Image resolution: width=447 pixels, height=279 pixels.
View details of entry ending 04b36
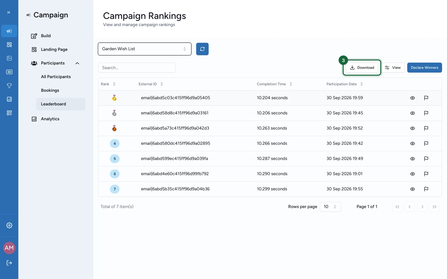tap(412, 189)
